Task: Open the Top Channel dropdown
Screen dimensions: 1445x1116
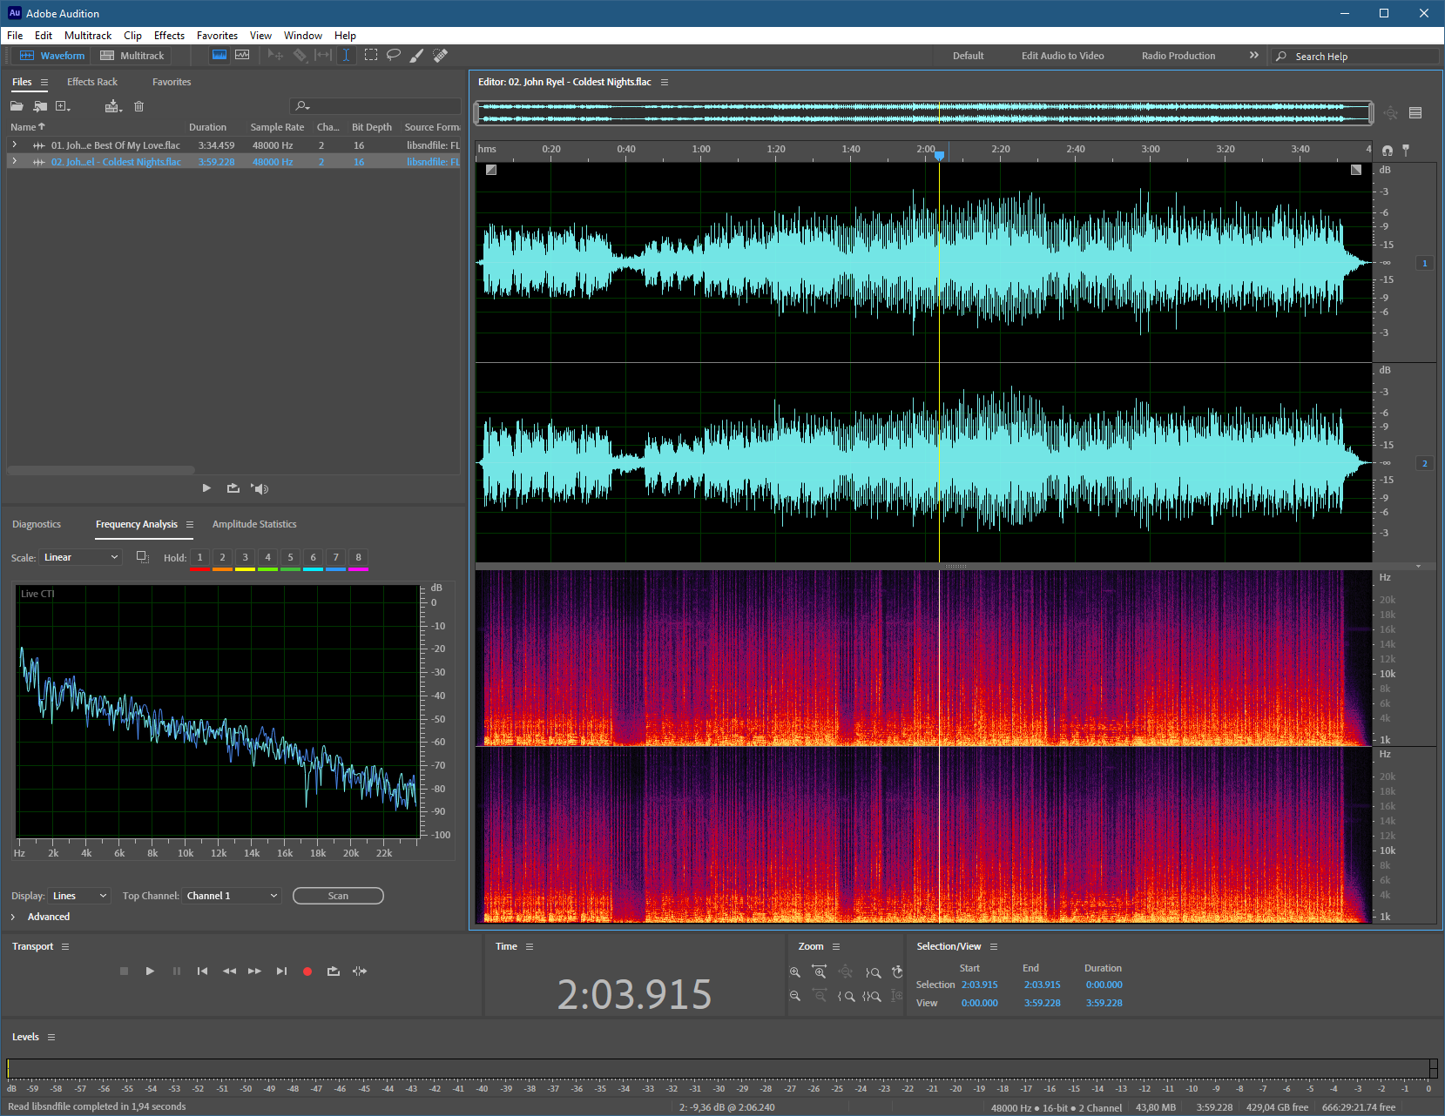Action: pos(232,896)
